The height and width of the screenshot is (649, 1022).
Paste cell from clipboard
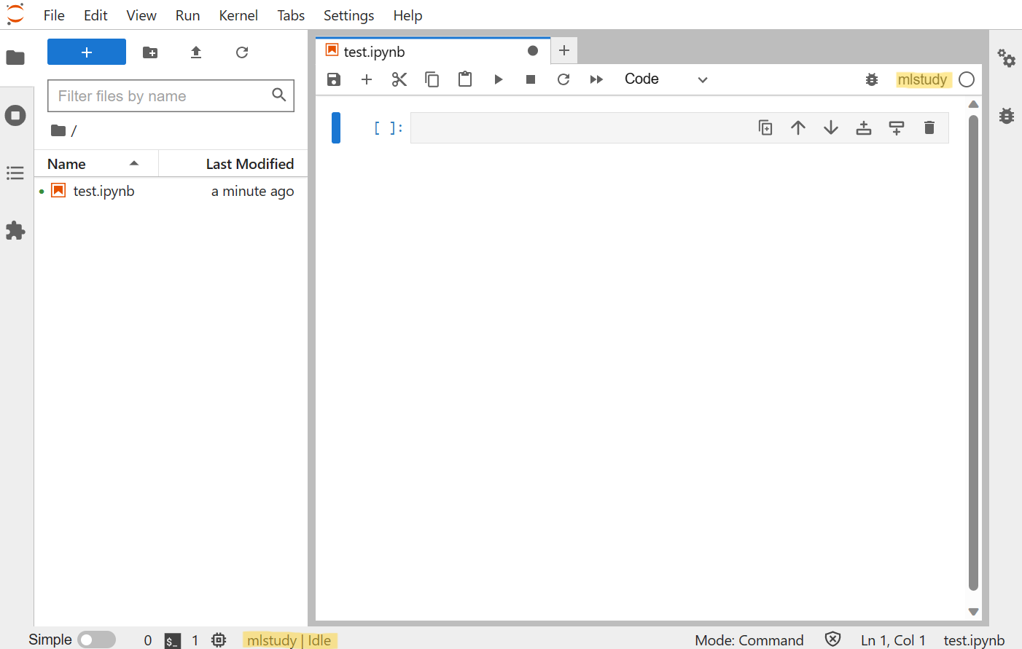tap(465, 79)
